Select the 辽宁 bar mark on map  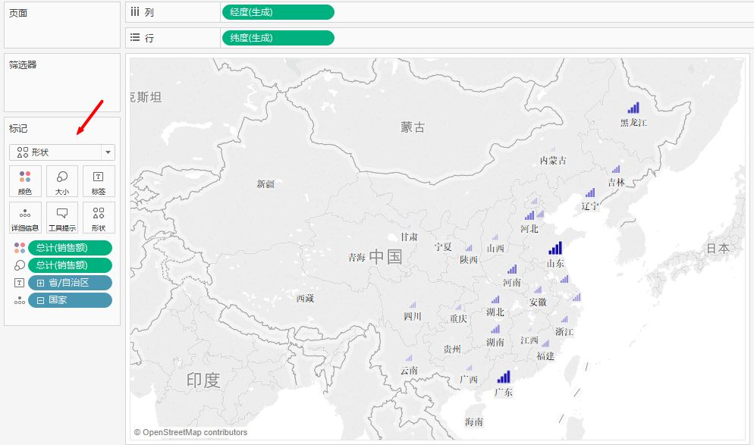[x=590, y=193]
